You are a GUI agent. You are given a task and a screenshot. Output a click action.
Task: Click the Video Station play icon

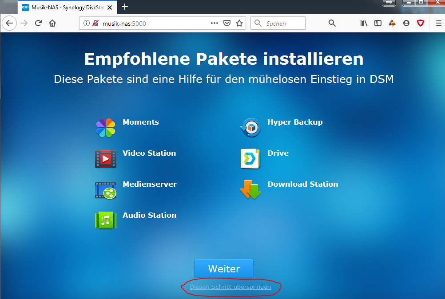(x=106, y=159)
